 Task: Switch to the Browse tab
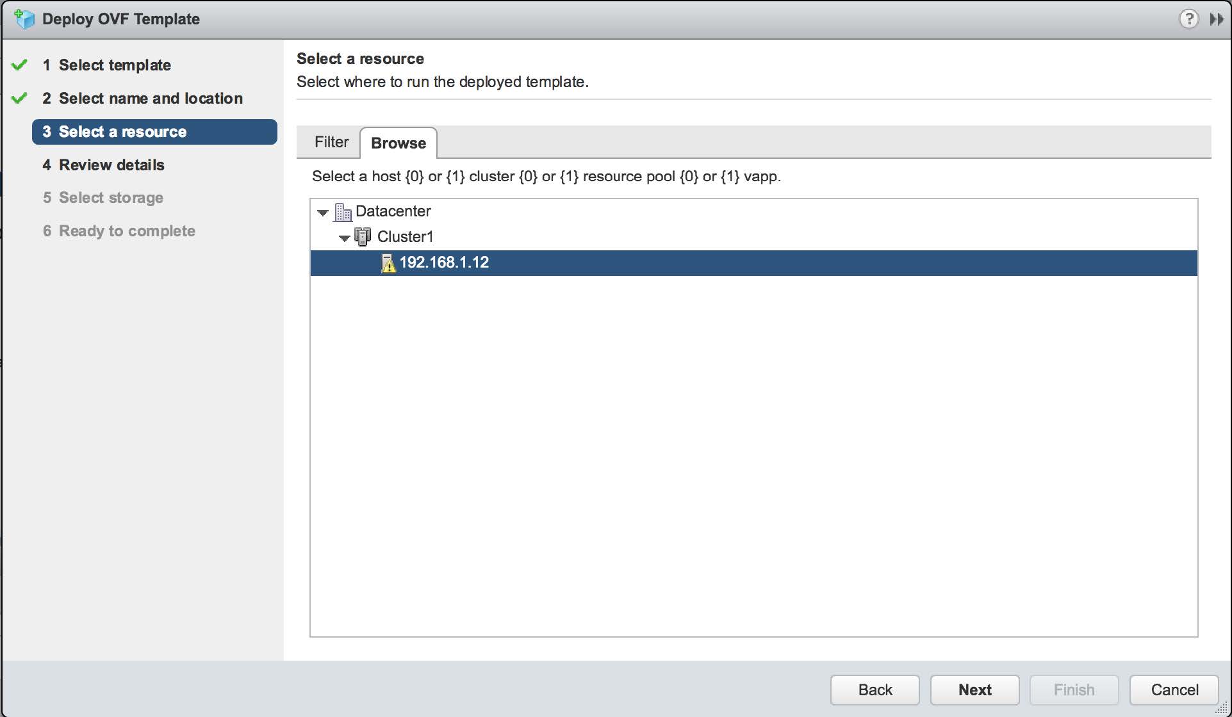click(398, 143)
